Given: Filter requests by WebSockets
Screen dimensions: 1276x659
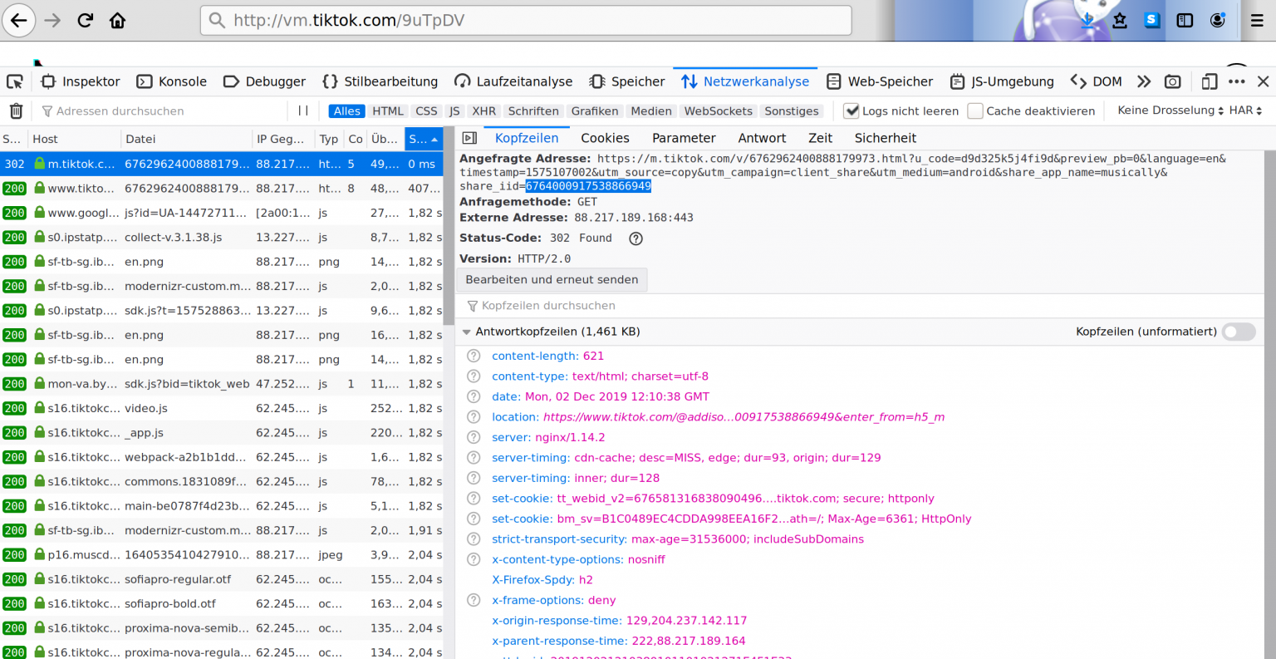Looking at the screenshot, I should (x=718, y=111).
